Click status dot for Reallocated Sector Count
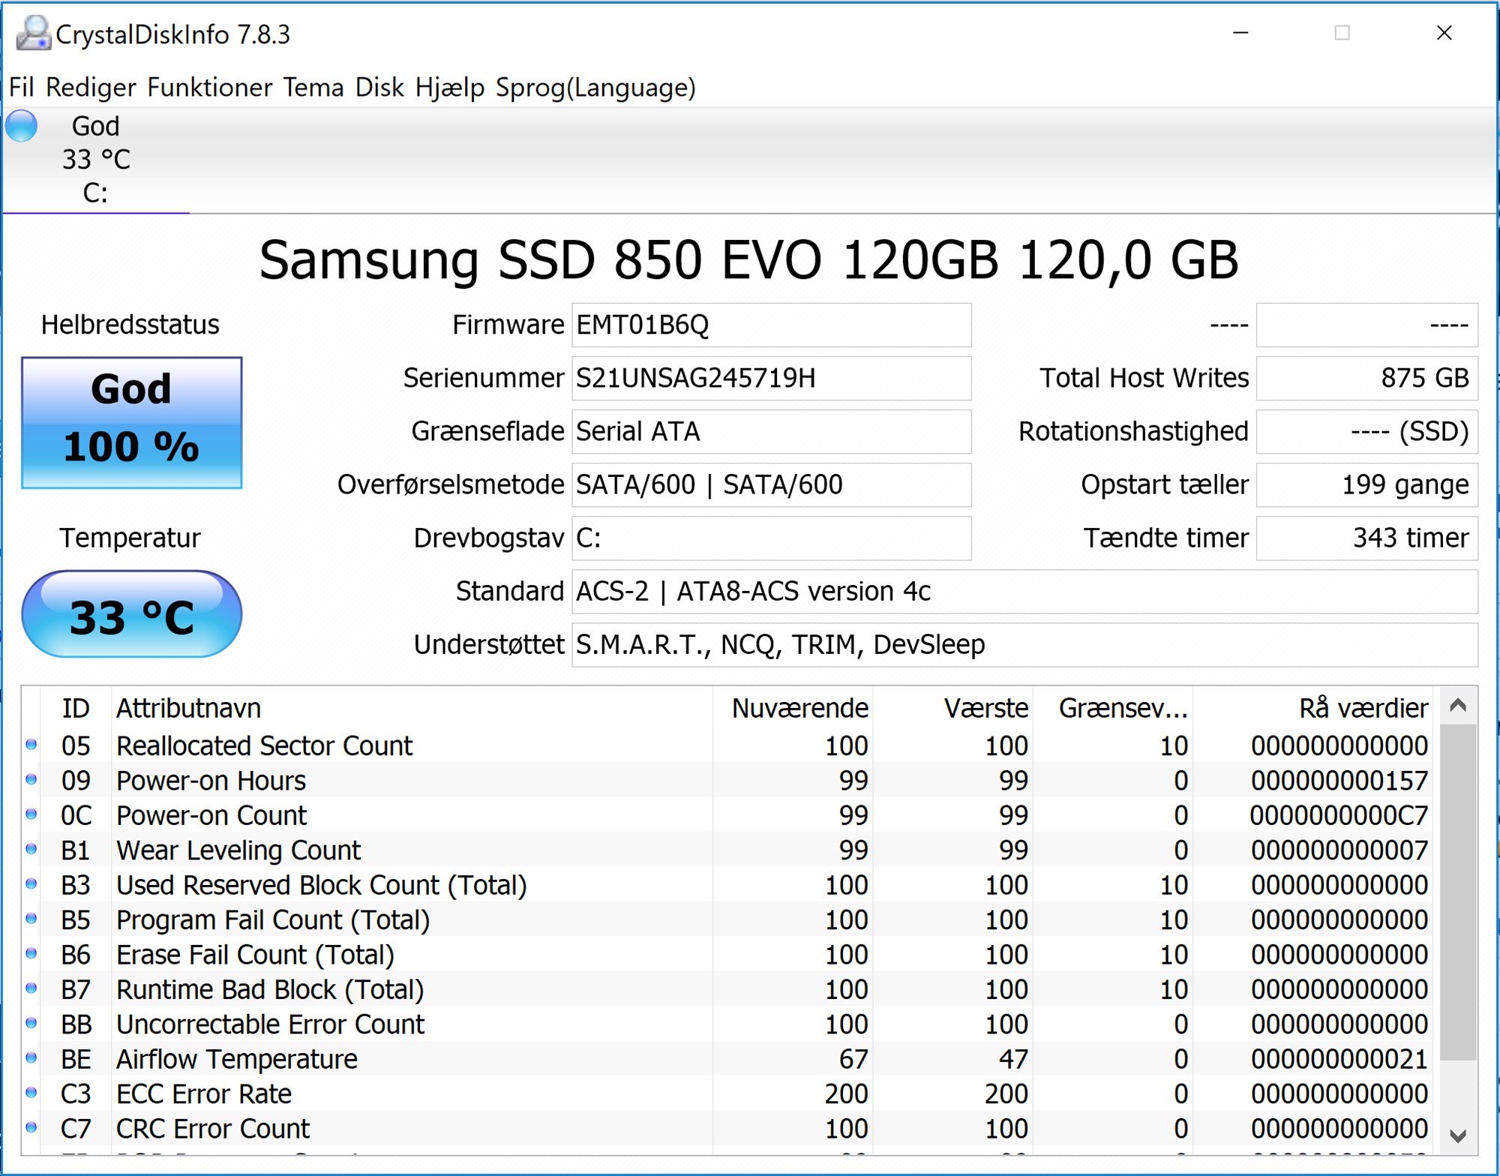 pos(31,745)
